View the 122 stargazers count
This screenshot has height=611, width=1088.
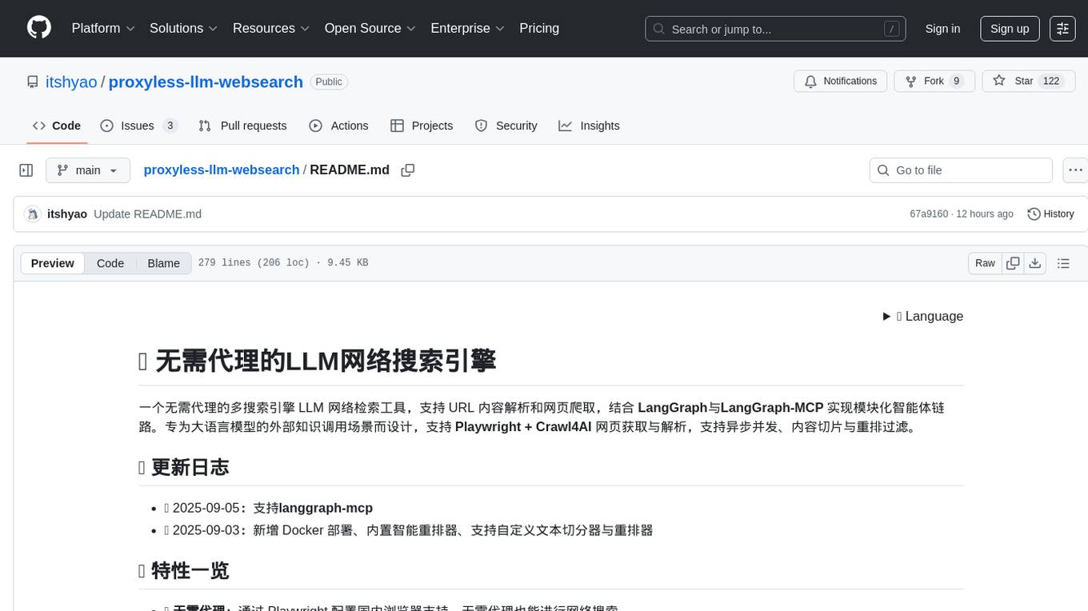1051,82
